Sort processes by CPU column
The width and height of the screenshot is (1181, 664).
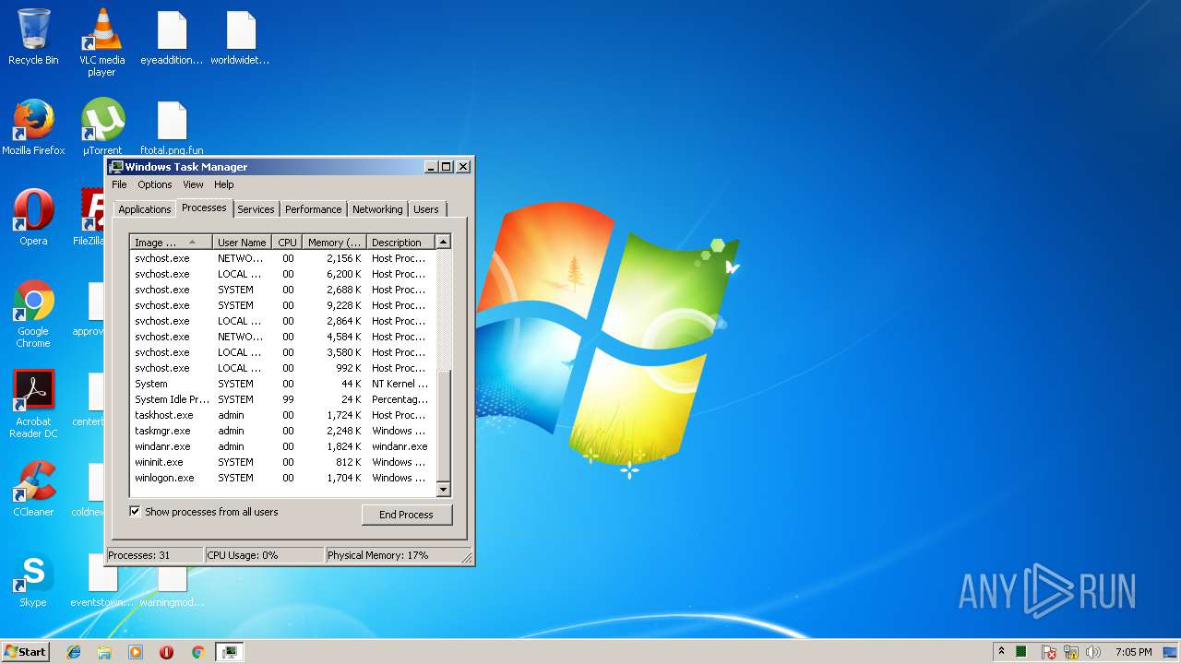288,243
